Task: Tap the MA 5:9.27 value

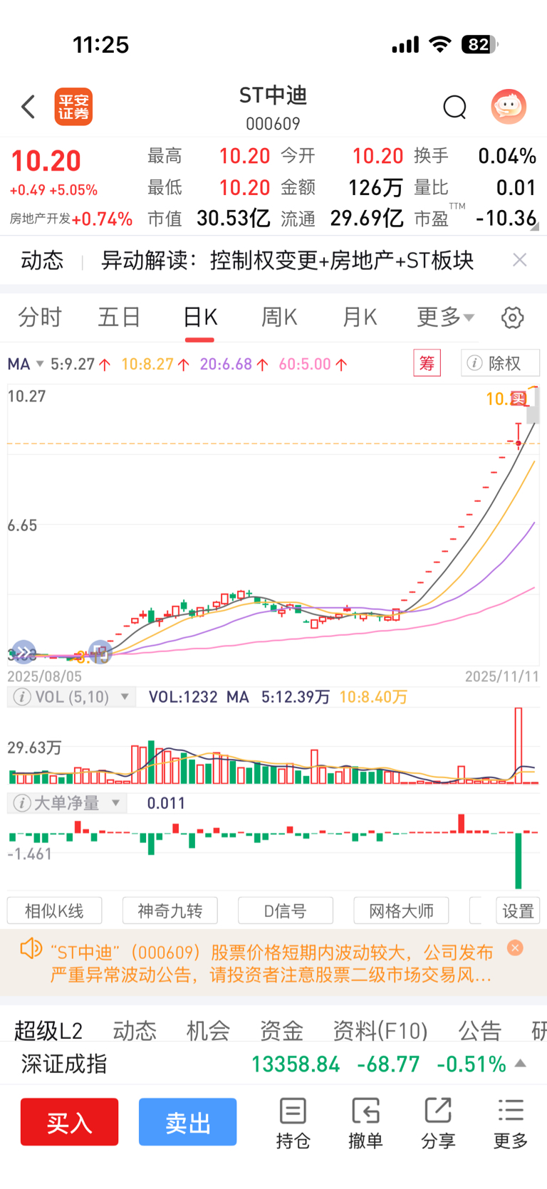Action: (73, 364)
